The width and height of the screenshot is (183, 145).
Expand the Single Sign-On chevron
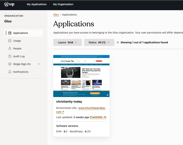(x=39, y=64)
